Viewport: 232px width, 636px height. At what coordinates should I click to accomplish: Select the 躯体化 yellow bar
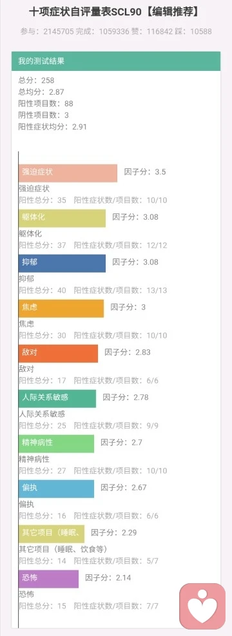(x=62, y=218)
